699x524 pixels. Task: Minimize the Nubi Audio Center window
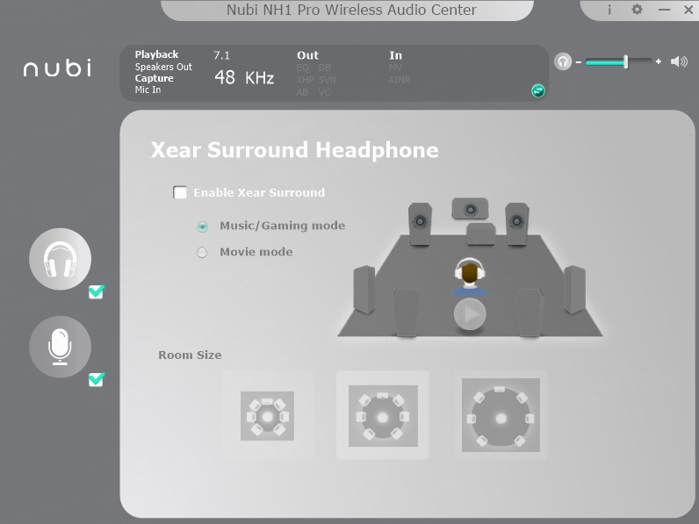[664, 10]
